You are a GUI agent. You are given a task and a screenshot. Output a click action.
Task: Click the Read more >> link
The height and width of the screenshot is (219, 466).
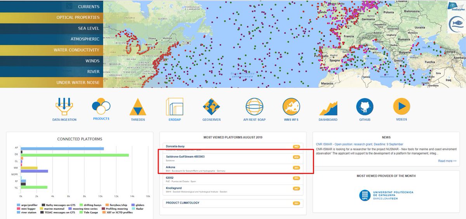447,161
